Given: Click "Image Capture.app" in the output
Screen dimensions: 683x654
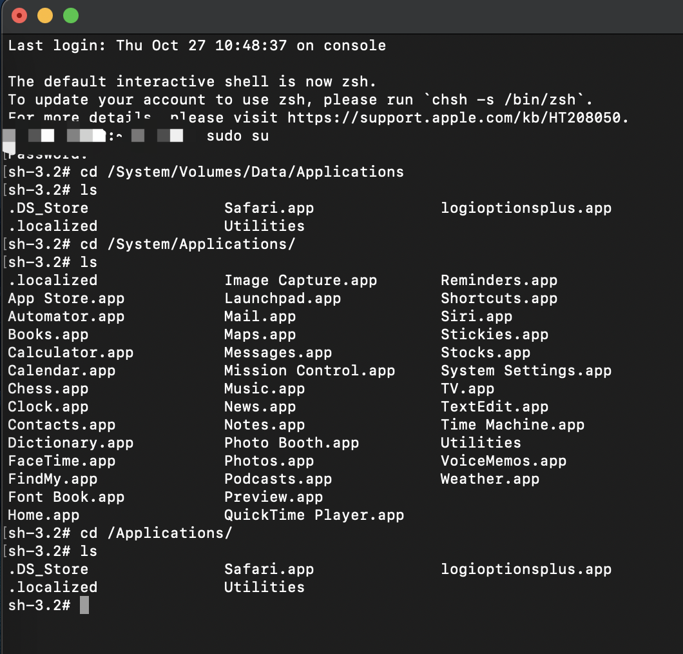Looking at the screenshot, I should (x=300, y=281).
